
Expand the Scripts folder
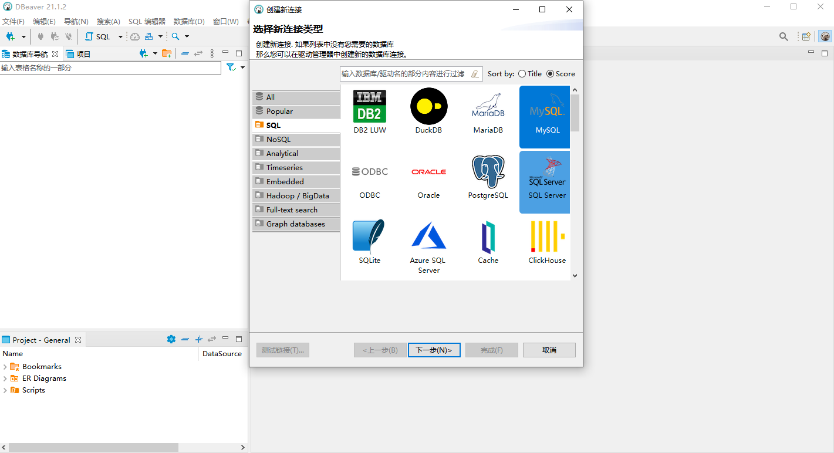(5, 390)
